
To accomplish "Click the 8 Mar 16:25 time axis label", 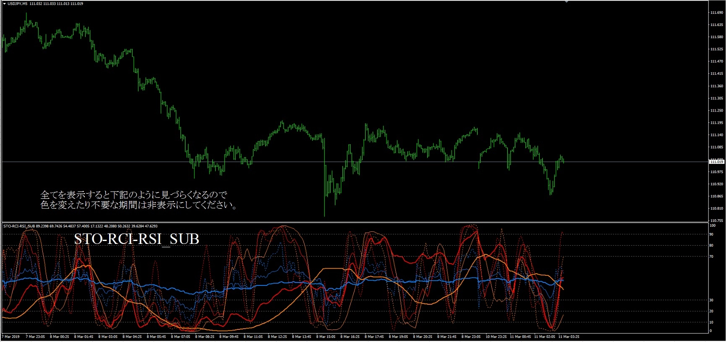I will 350,337.
